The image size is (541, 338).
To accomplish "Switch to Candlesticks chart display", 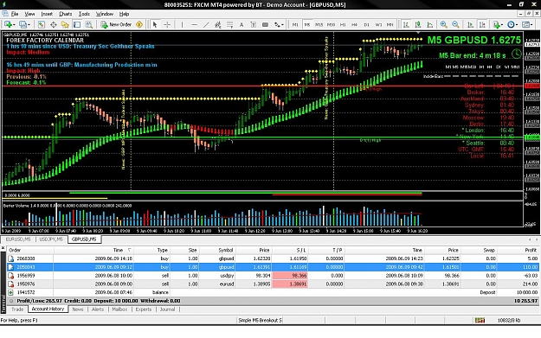I will pyautogui.click(x=418, y=24).
